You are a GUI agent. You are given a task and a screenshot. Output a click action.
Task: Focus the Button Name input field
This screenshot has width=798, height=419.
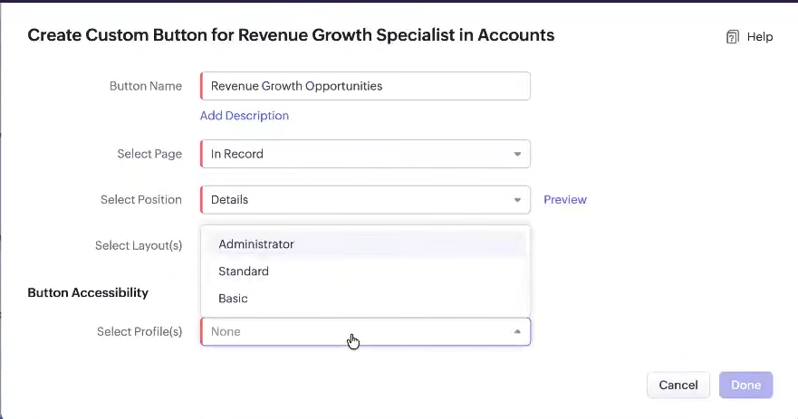click(365, 86)
